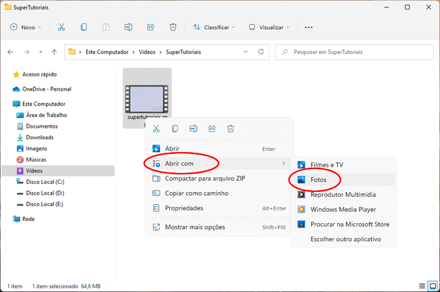The width and height of the screenshot is (440, 292).
Task: Click the Cut scissors icon in toolbar
Action: coord(61,28)
